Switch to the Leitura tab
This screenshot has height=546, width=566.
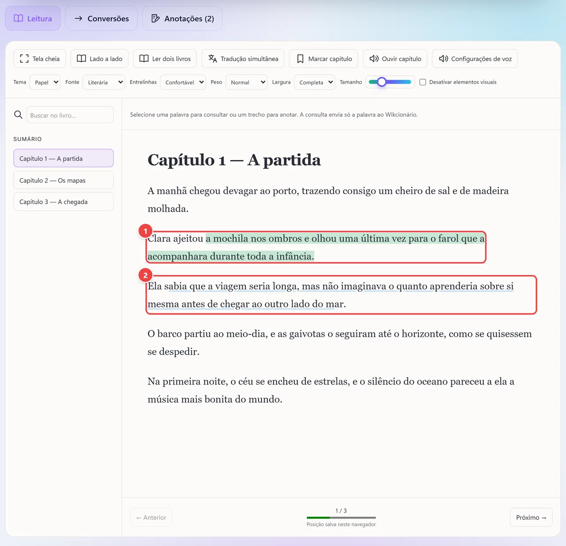pos(33,19)
